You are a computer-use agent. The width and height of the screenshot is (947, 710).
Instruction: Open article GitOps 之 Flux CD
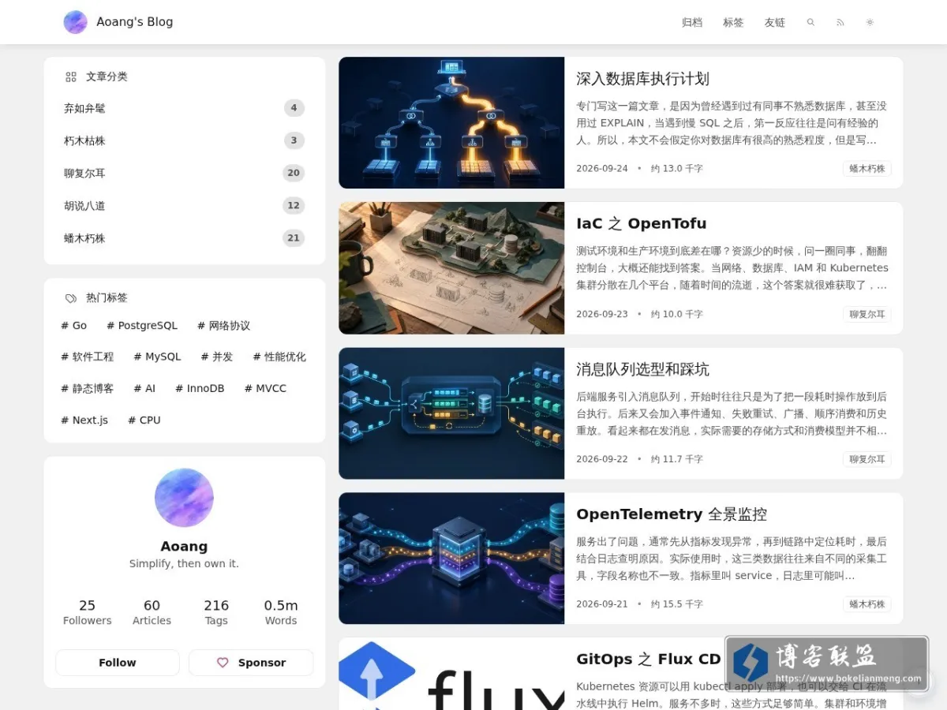coord(649,659)
